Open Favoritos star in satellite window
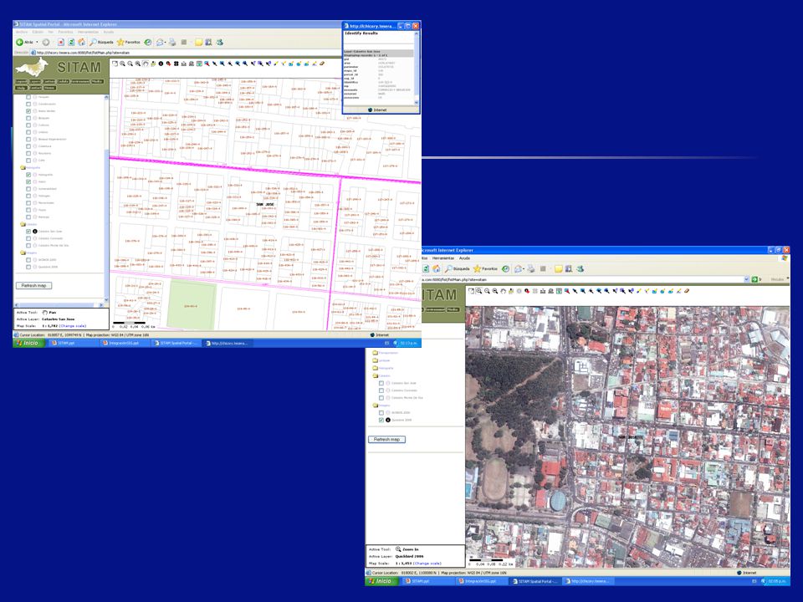 pyautogui.click(x=485, y=268)
